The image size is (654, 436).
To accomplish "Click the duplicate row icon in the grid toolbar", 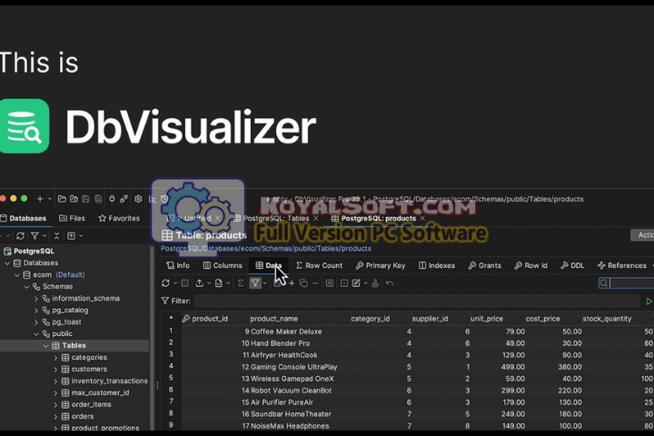I will 303,283.
